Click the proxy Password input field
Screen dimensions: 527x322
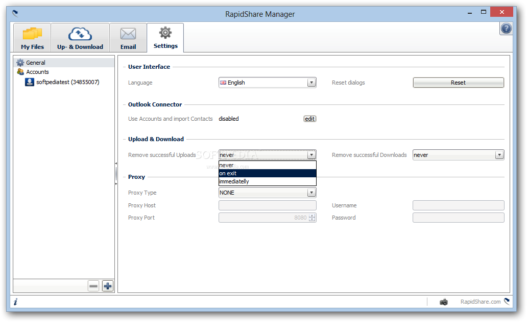tap(458, 218)
